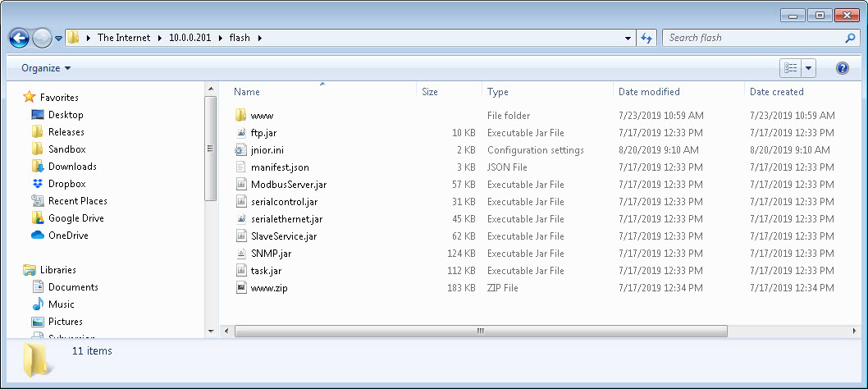Screen dimensions: 868x389
Task: Click the horizontal scrollbar in file list
Action: pyautogui.click(x=481, y=331)
